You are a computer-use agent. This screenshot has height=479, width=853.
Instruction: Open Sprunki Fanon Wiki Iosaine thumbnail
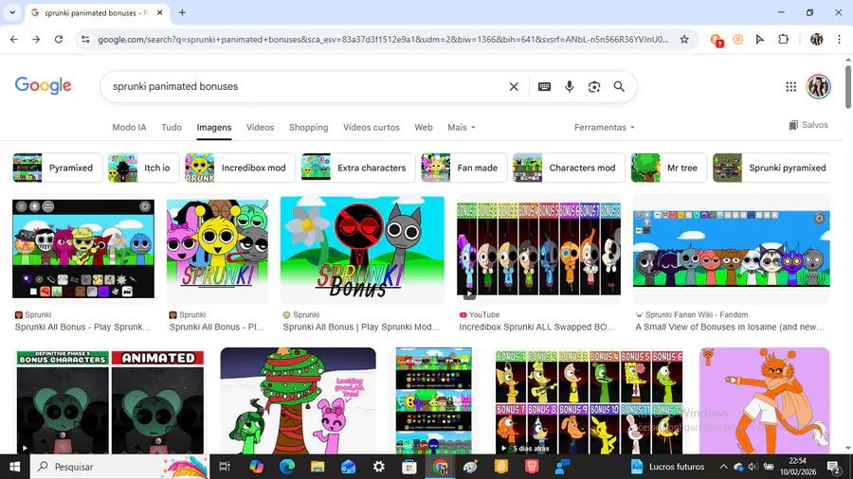[x=731, y=249]
